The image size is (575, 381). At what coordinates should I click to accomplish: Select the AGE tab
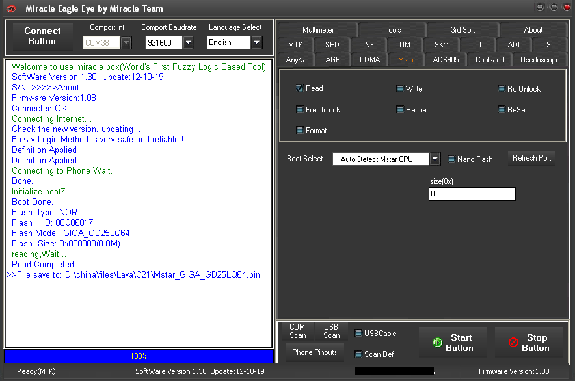tap(332, 60)
